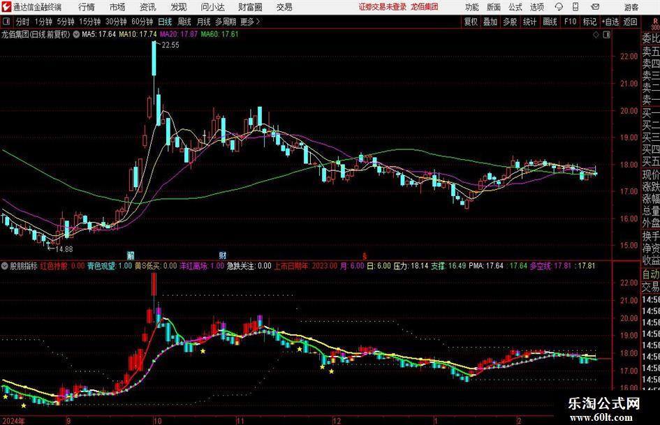Open the 龙佰集团 chart settings dropdown arrow
Image resolution: width=660 pixels, height=425 pixels.
76,34
